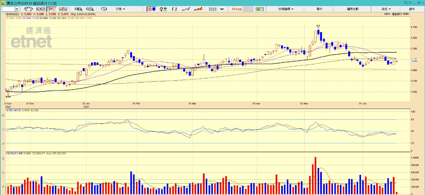Toggle the candlestick chart type
The height and width of the screenshot is (195, 425).
coord(151,9)
